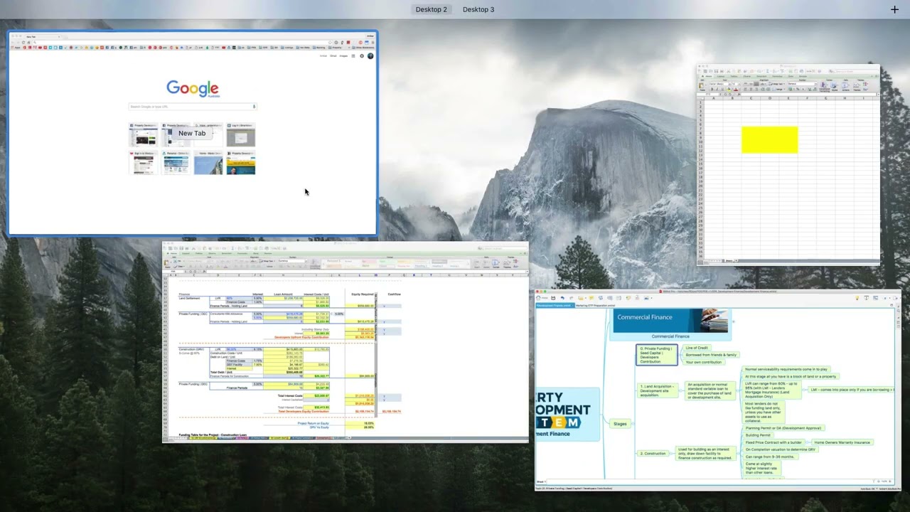Select the '1. Land Acquisition' topic
Screen dimensions: 910x512
[657, 390]
